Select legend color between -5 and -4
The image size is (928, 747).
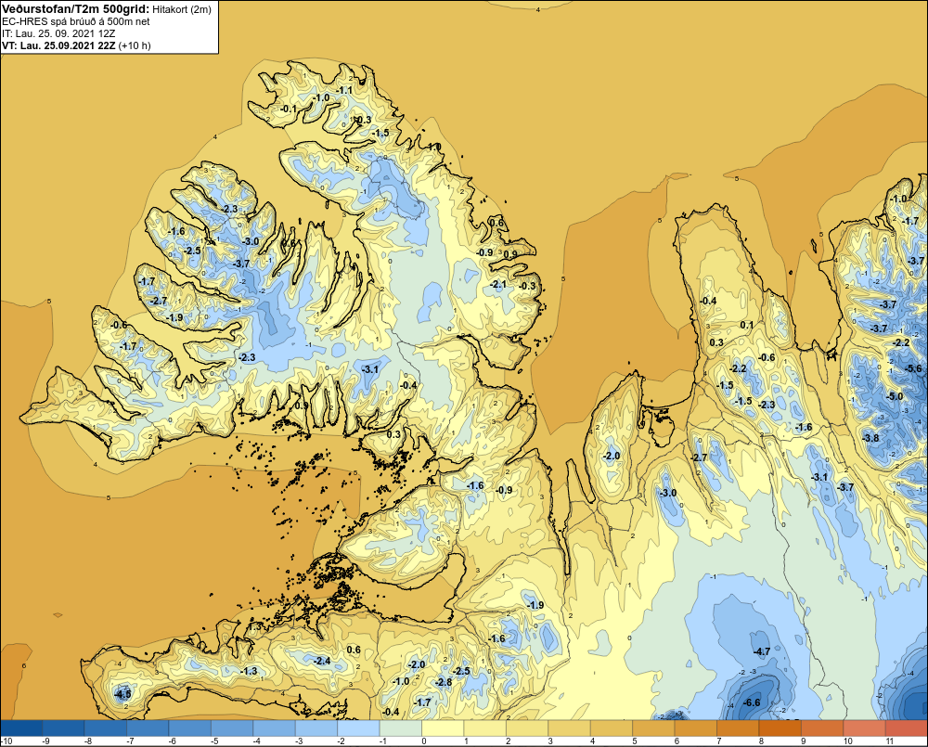pos(232,728)
